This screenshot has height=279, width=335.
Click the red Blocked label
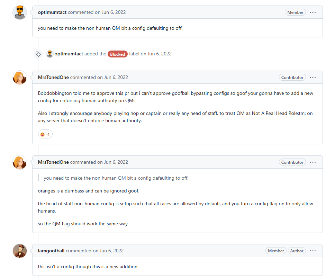click(x=118, y=54)
